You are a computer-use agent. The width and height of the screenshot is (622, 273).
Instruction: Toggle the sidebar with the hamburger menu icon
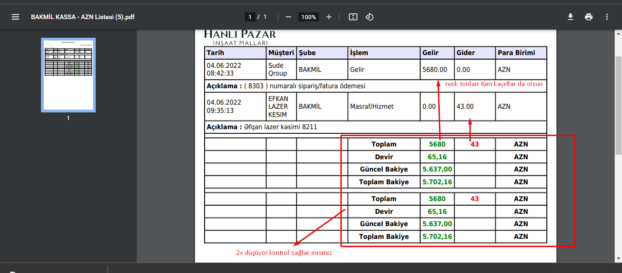15,17
